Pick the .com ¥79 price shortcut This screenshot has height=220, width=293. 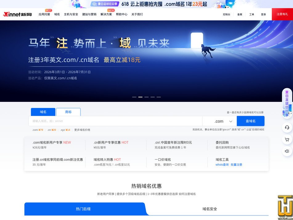38,130
